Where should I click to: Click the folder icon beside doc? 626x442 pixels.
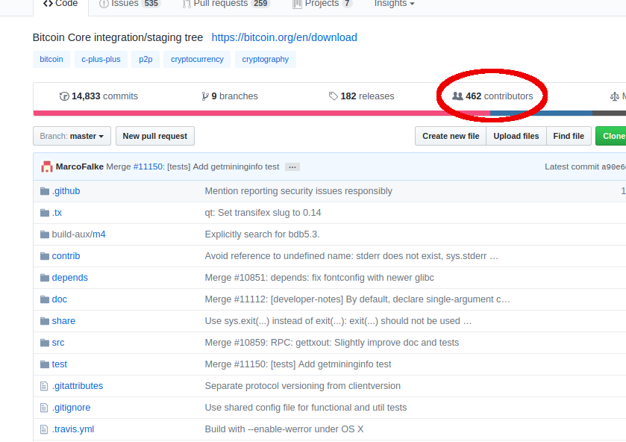[x=45, y=299]
